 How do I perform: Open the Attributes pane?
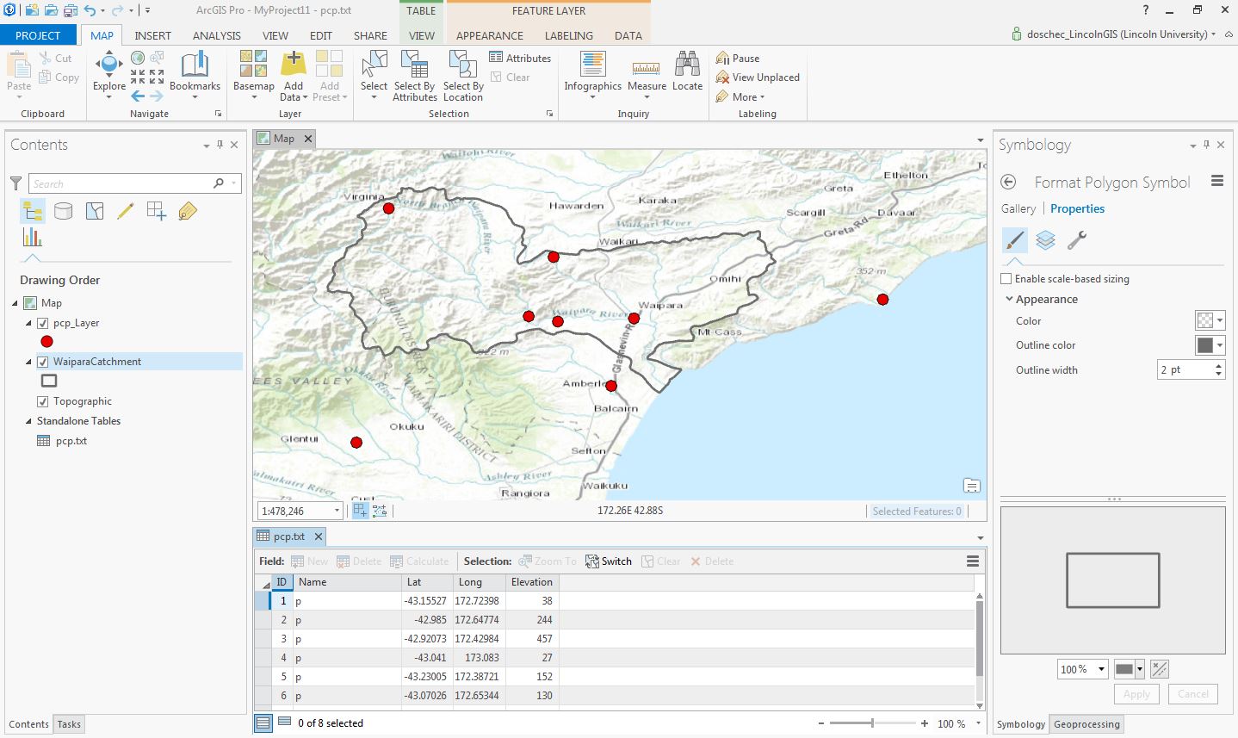[520, 58]
